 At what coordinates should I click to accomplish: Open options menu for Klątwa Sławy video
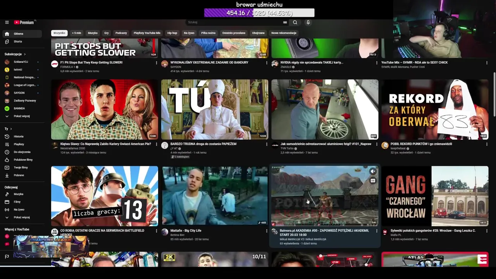[157, 144]
